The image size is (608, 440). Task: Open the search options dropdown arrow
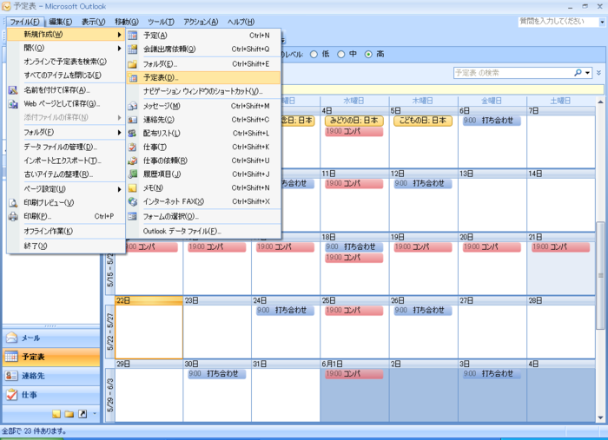[588, 73]
